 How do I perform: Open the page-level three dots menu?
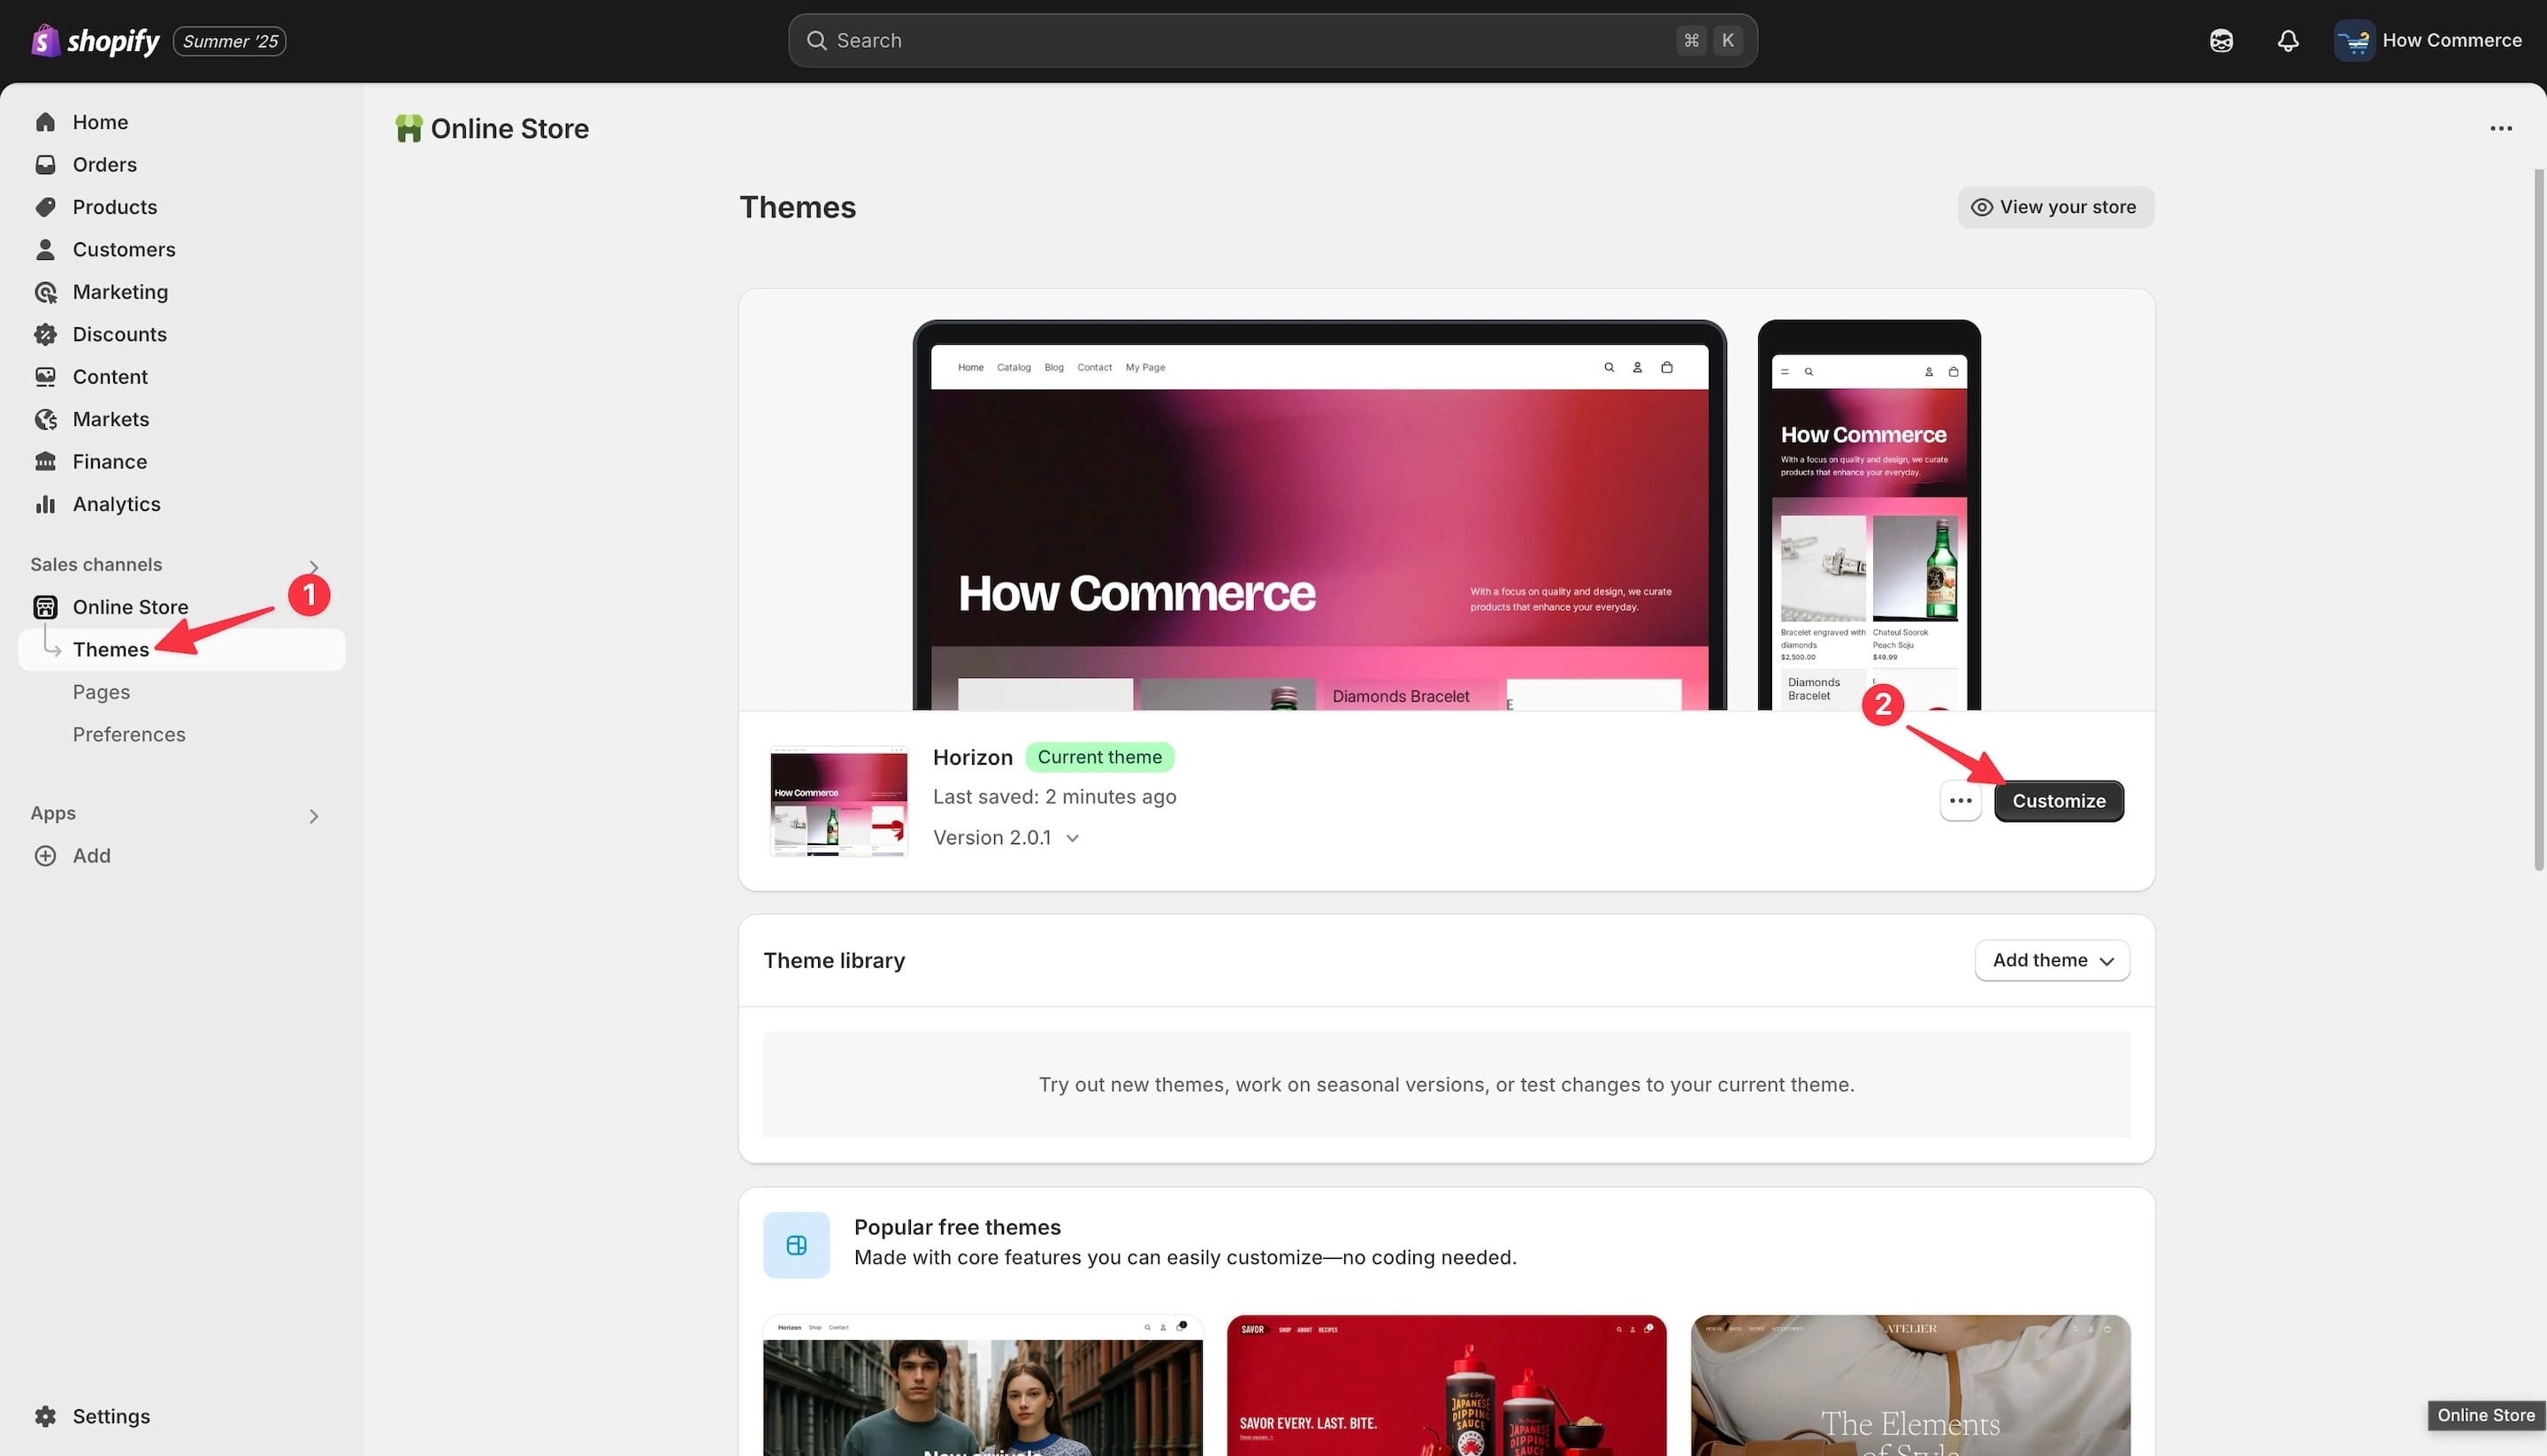[x=2501, y=128]
